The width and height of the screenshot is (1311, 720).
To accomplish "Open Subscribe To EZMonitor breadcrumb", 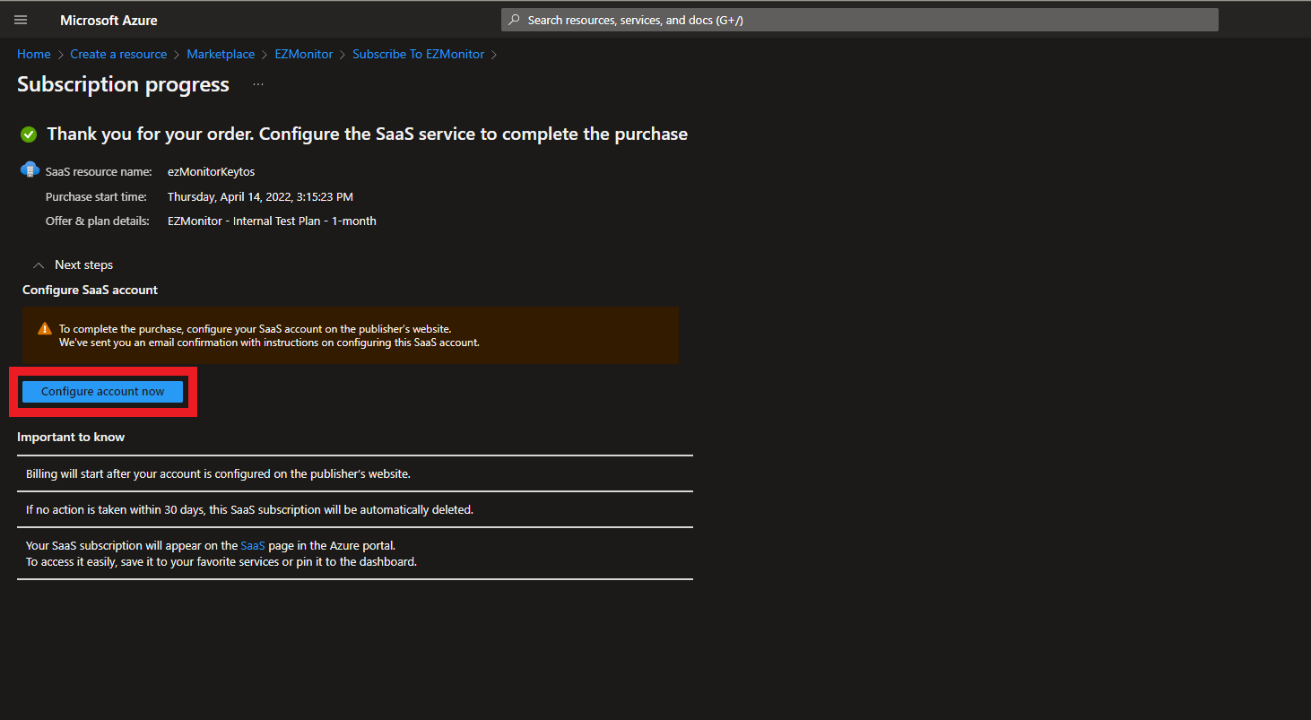I will point(418,54).
